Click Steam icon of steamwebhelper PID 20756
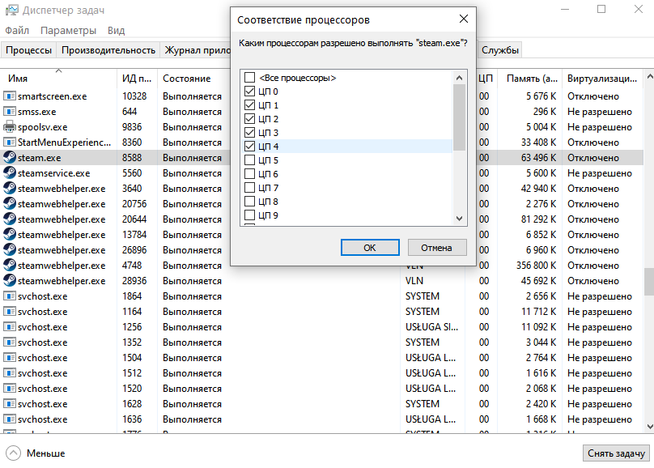654x468 pixels. [x=10, y=204]
